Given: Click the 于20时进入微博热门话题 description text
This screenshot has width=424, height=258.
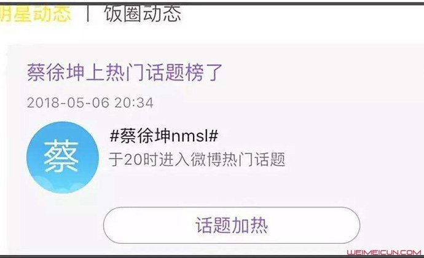Looking at the screenshot, I should coord(197,159).
